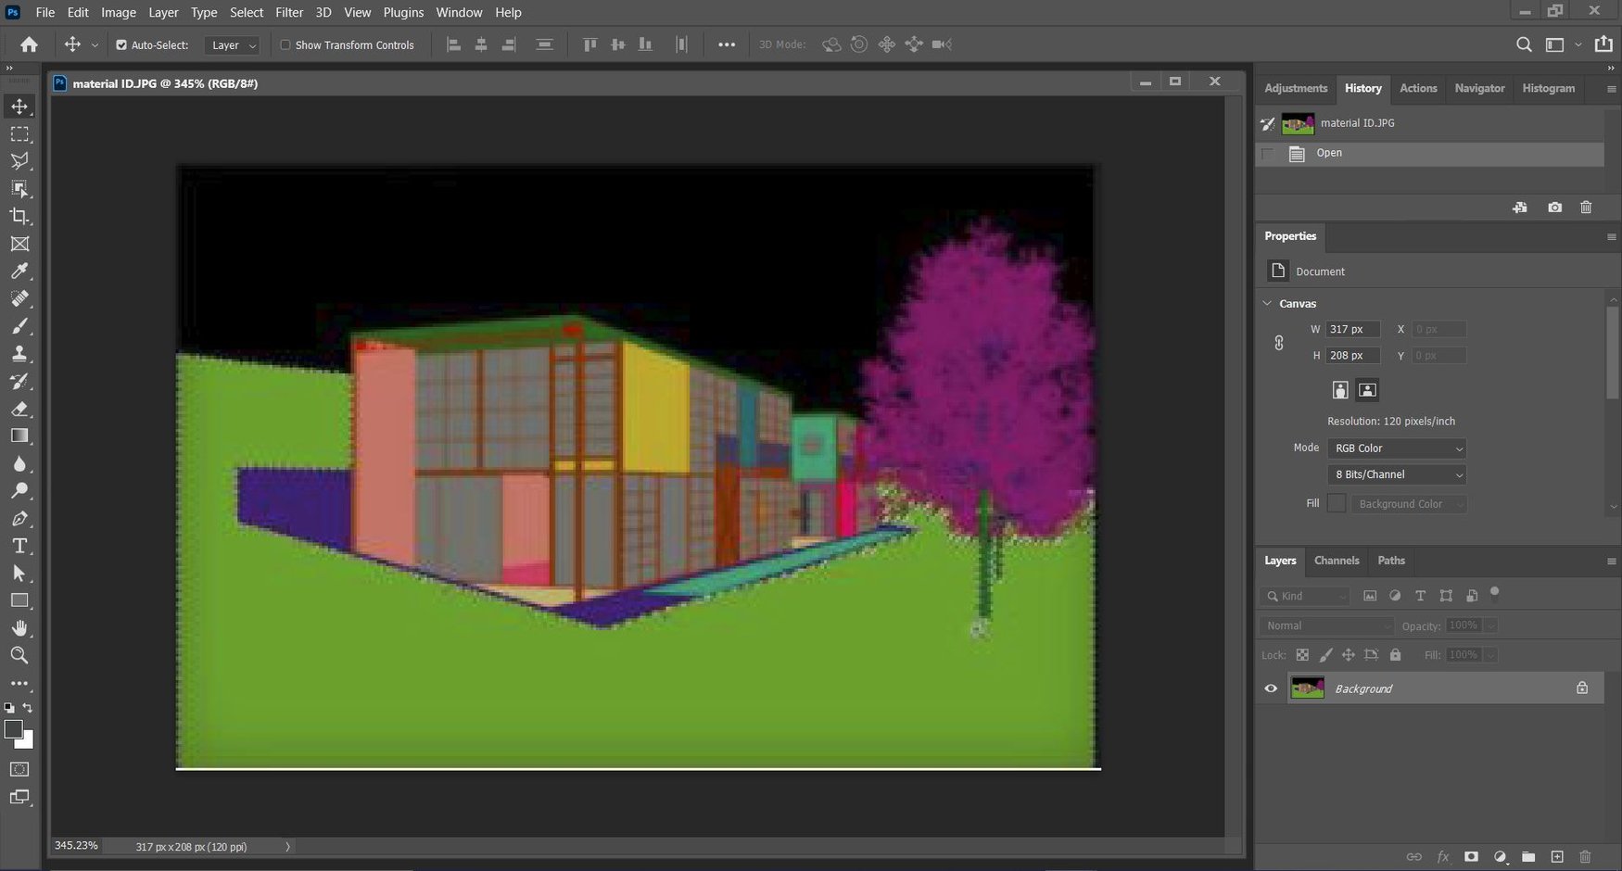Image resolution: width=1622 pixels, height=871 pixels.
Task: Select the Crop tool
Action: tap(20, 217)
